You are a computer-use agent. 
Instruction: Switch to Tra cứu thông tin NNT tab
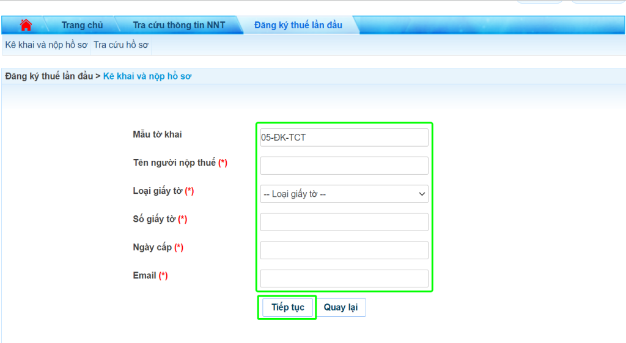179,25
